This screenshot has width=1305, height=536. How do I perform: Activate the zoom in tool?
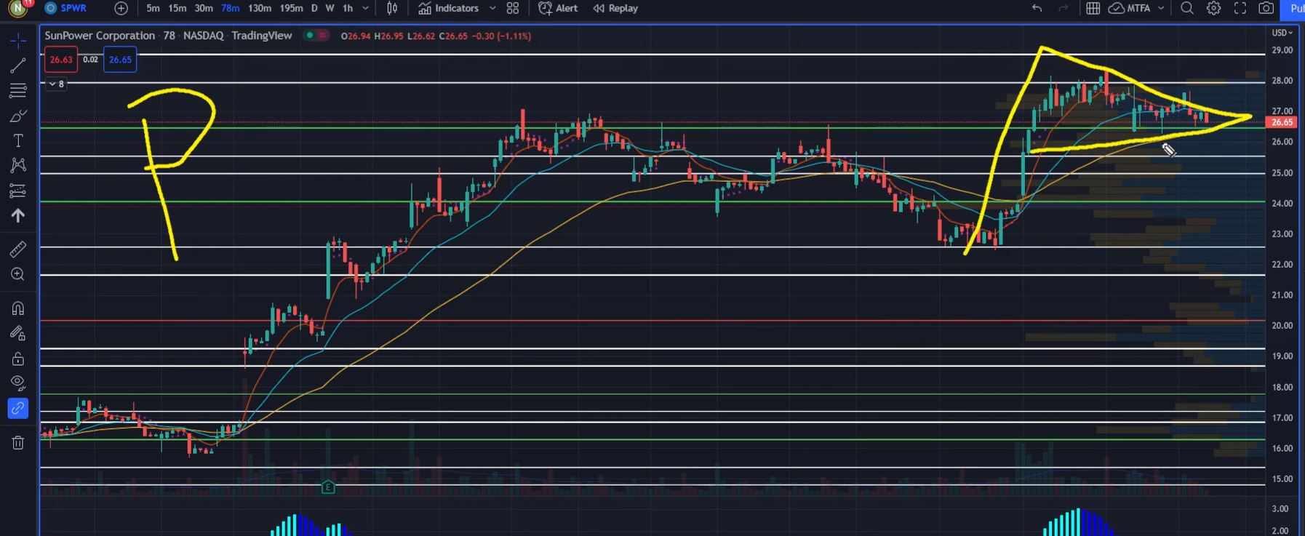pyautogui.click(x=18, y=274)
